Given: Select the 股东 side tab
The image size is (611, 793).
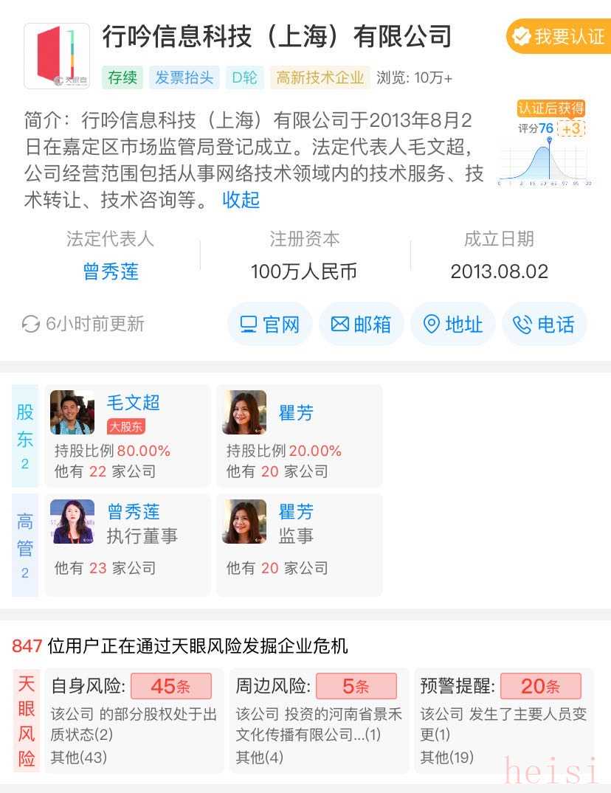Looking at the screenshot, I should coord(25,435).
